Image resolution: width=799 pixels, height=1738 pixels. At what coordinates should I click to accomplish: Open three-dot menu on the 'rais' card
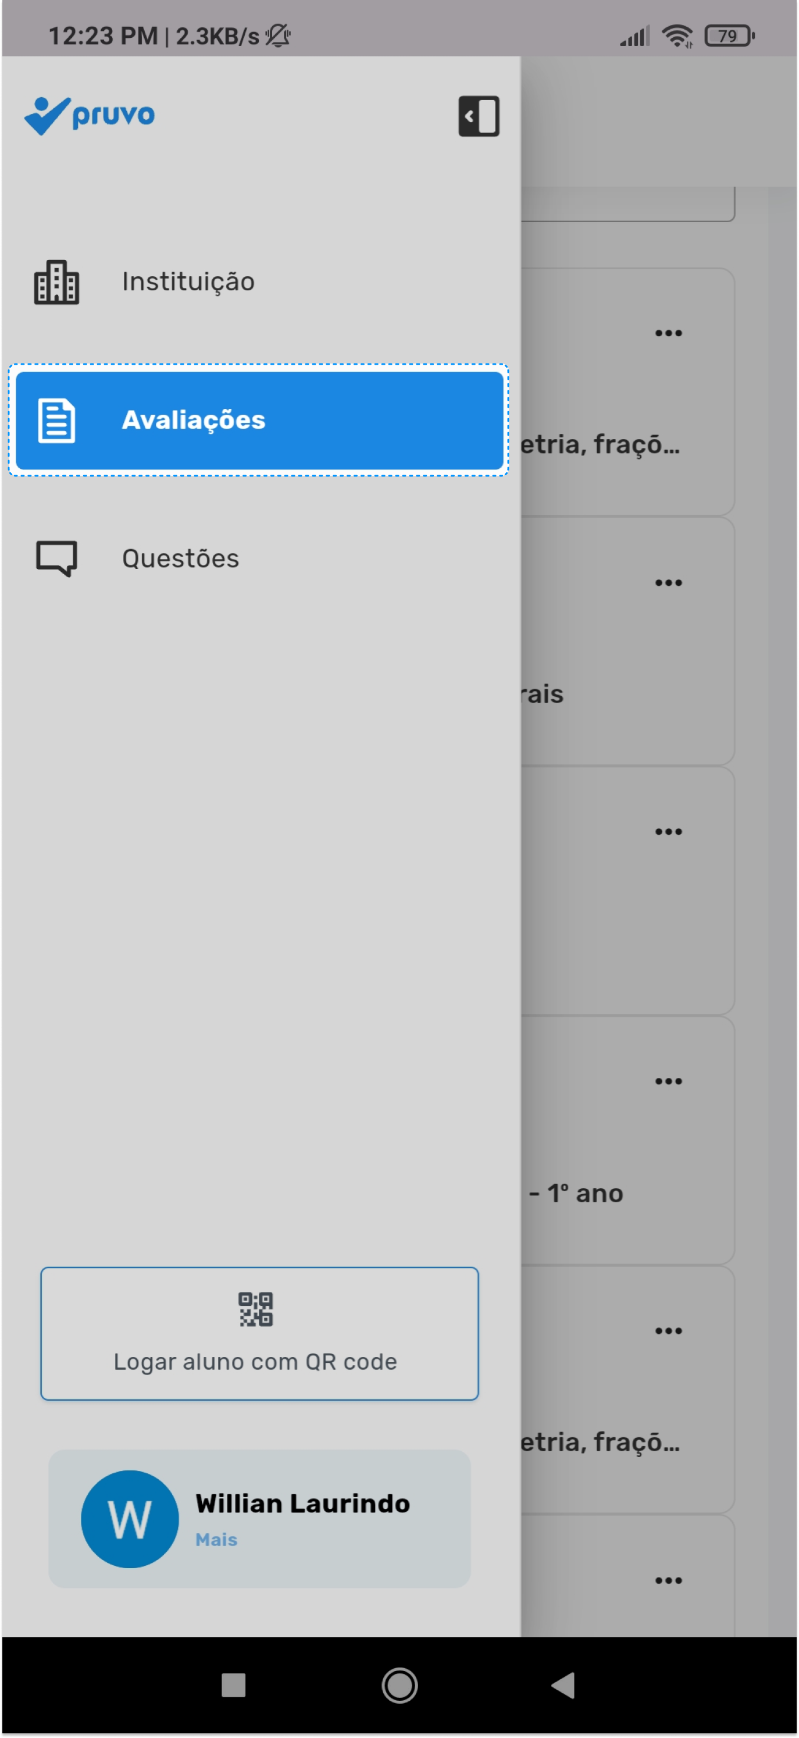(x=668, y=583)
